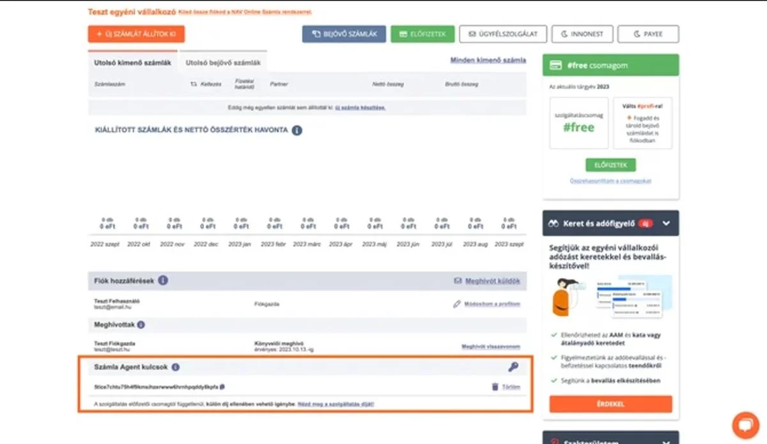This screenshot has width=767, height=444.
Task: Open the Innonest button
Action: [x=582, y=34]
